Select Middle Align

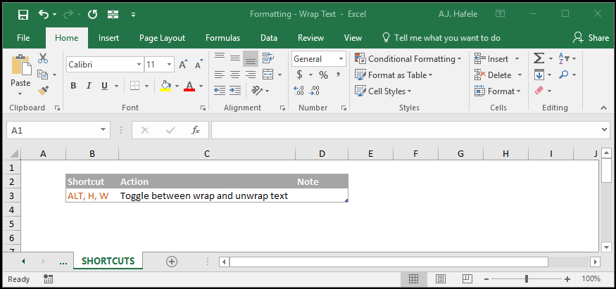235,58
